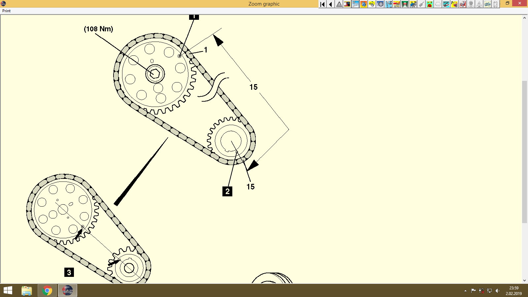Select the globe icon on the toolbar
528x297 pixels.
pos(363,5)
